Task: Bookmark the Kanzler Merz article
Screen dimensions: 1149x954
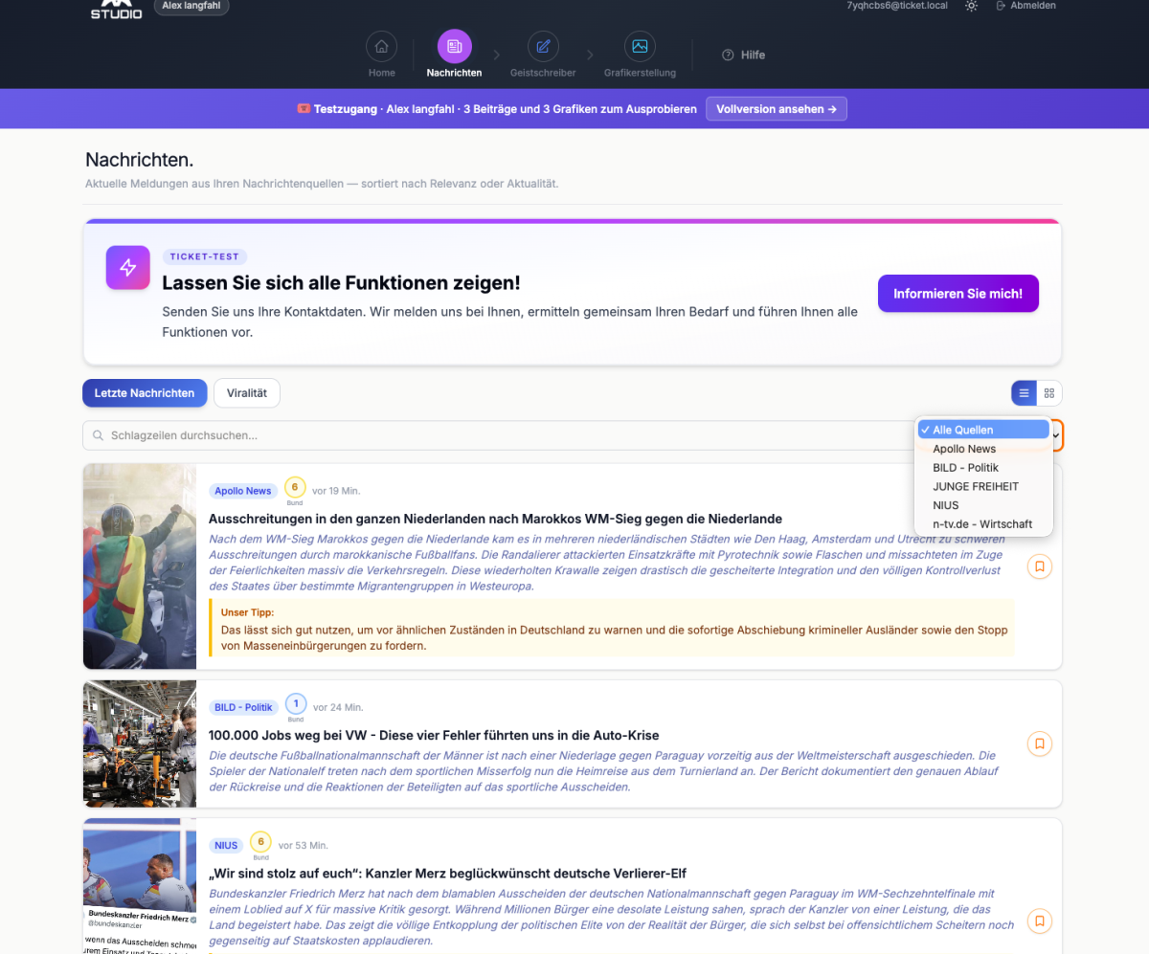Action: click(1040, 921)
